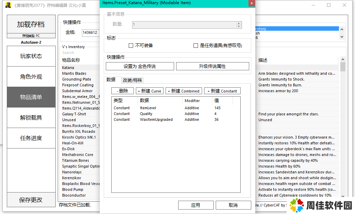This screenshot has height=214, width=355.
Task: Enable the 不可装备 checkbox
Action: click(131, 45)
